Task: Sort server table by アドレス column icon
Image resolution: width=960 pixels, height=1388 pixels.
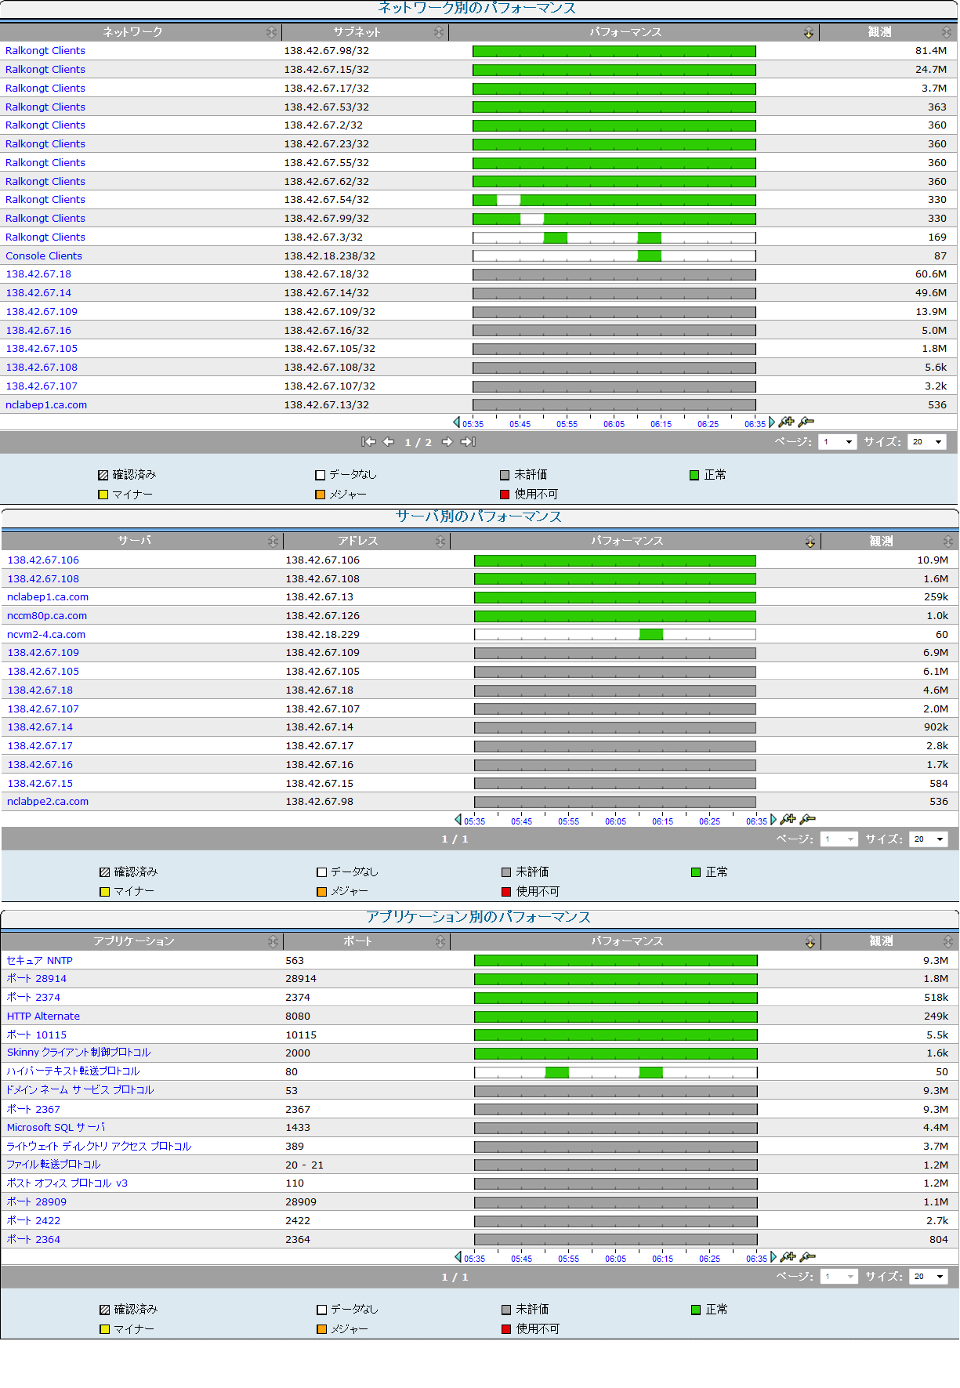Action: pos(440,542)
